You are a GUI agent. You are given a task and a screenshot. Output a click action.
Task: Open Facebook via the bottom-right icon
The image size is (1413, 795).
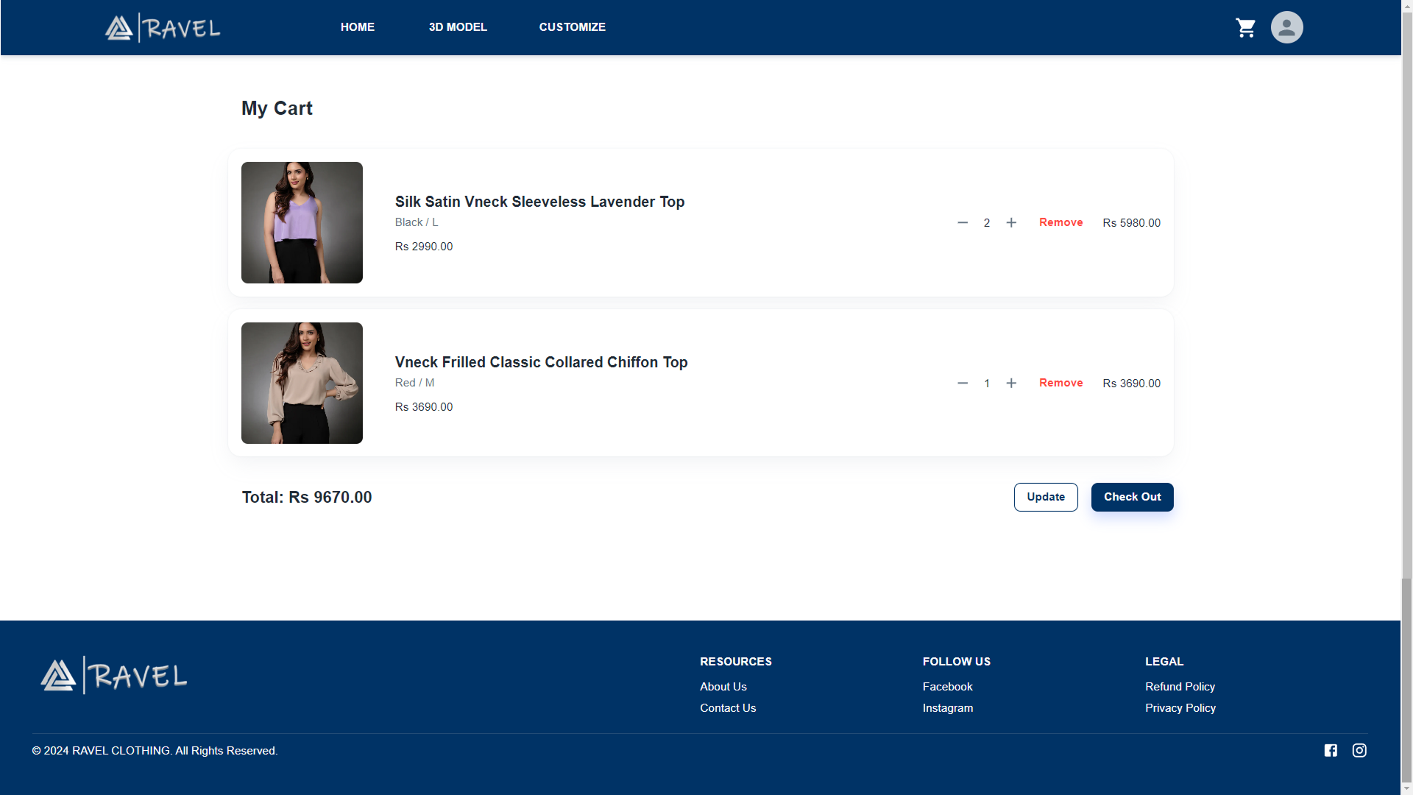1331,750
